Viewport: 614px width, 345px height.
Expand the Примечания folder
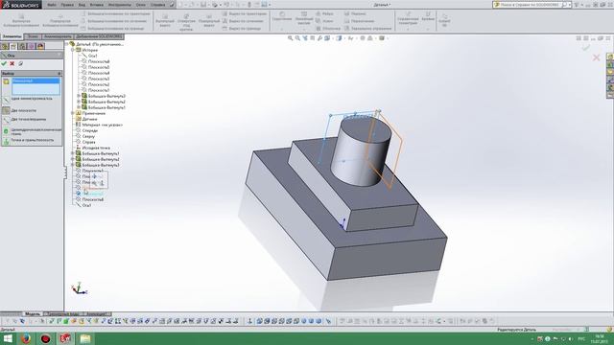(x=73, y=113)
